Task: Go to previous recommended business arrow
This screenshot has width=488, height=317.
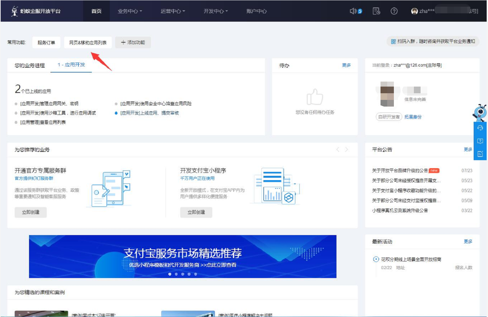Action: tap(338, 150)
